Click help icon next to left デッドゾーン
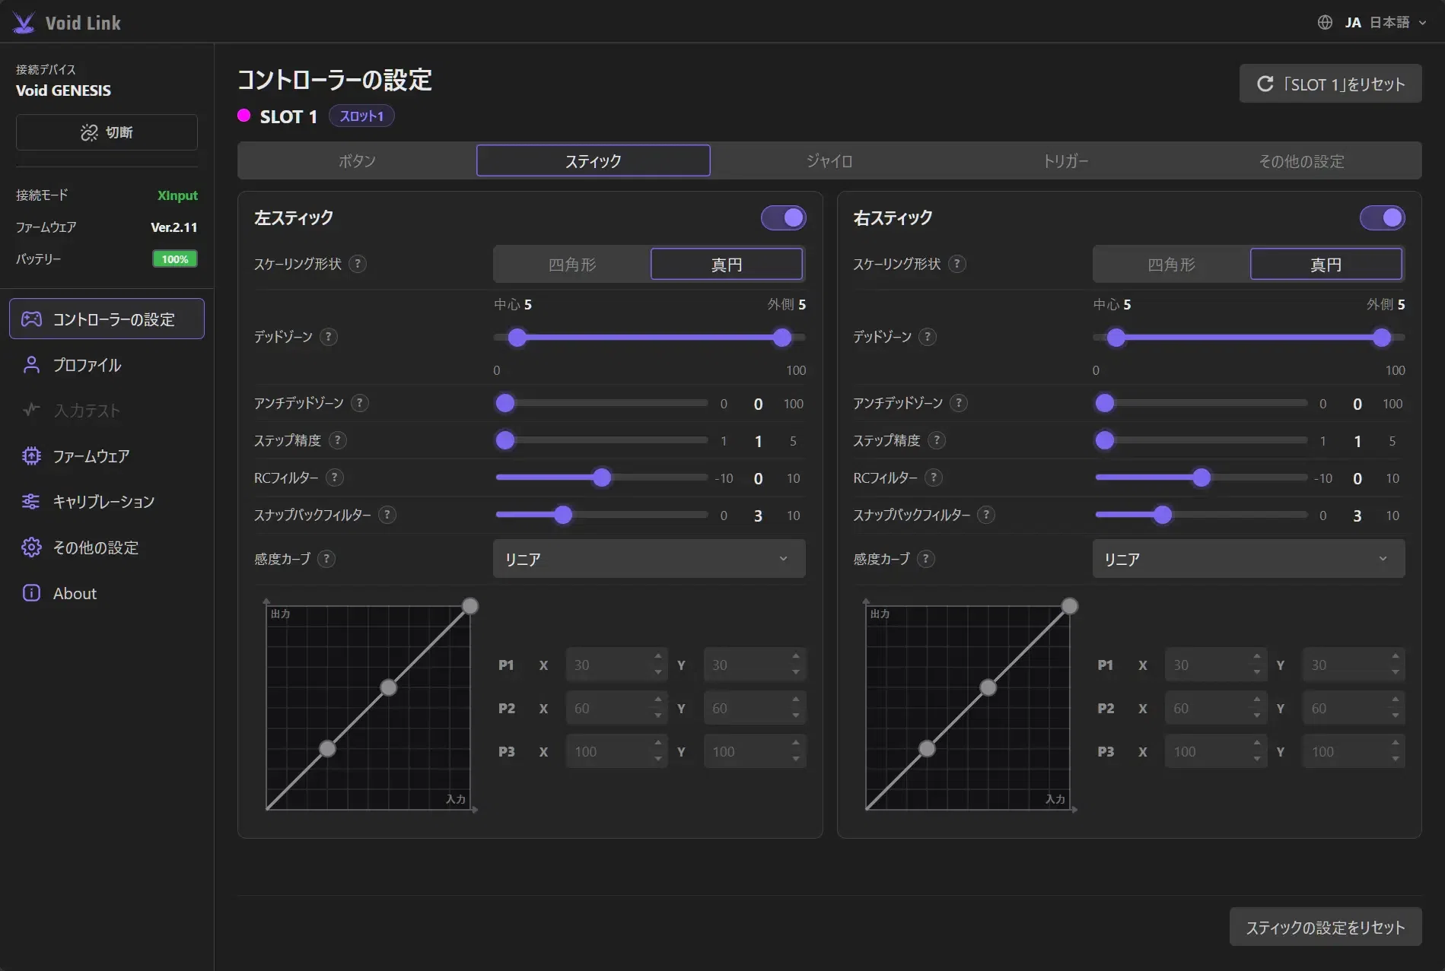The width and height of the screenshot is (1445, 971). (329, 337)
